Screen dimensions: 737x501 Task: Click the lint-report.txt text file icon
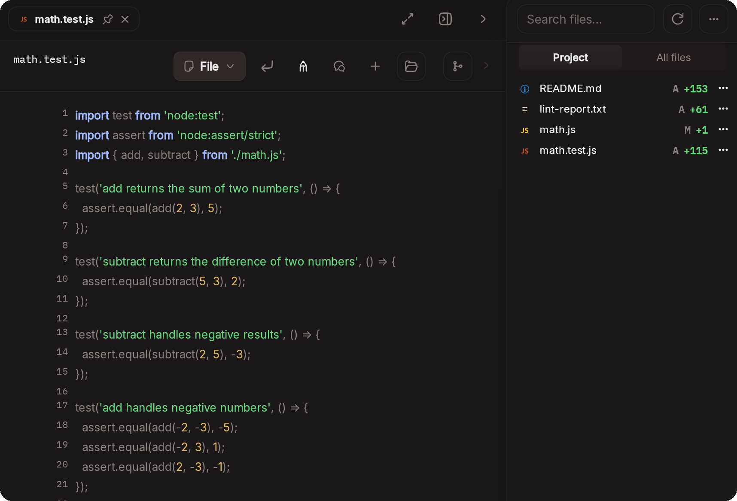pos(525,110)
